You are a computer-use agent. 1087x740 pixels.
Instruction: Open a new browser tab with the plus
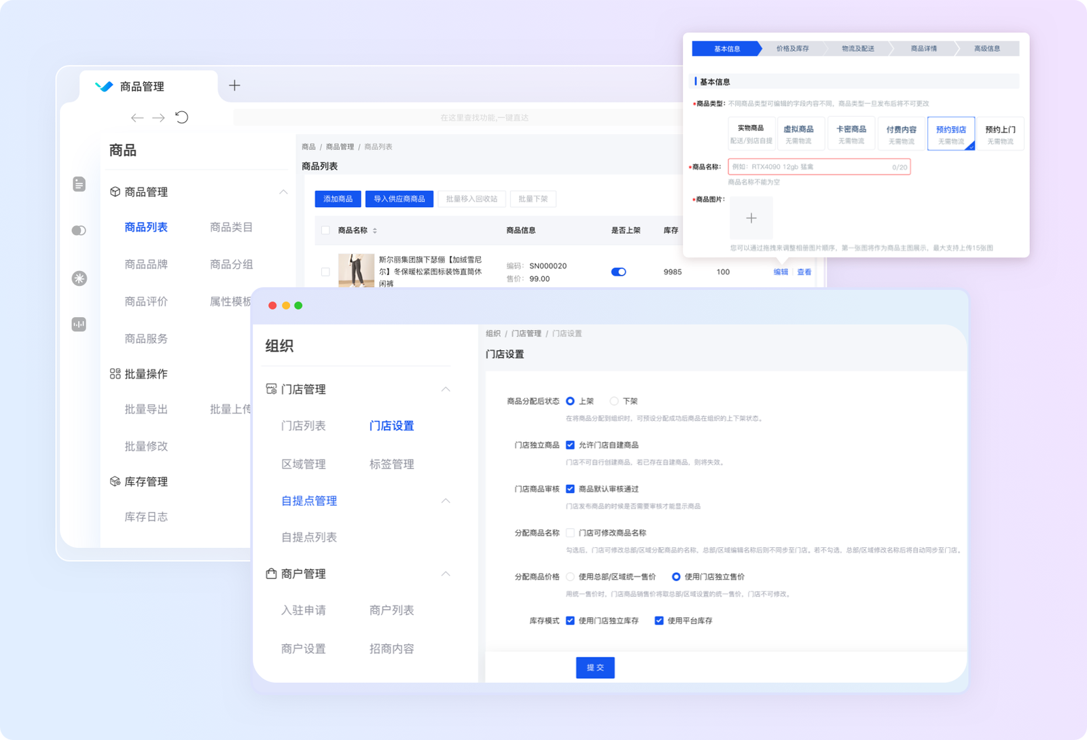[x=234, y=85]
